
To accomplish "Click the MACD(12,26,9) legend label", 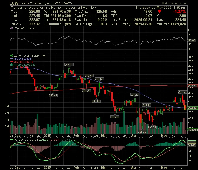I will (x=26, y=140).
